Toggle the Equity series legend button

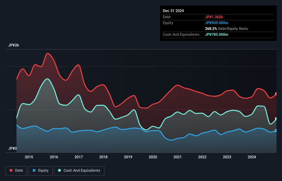(x=41, y=171)
